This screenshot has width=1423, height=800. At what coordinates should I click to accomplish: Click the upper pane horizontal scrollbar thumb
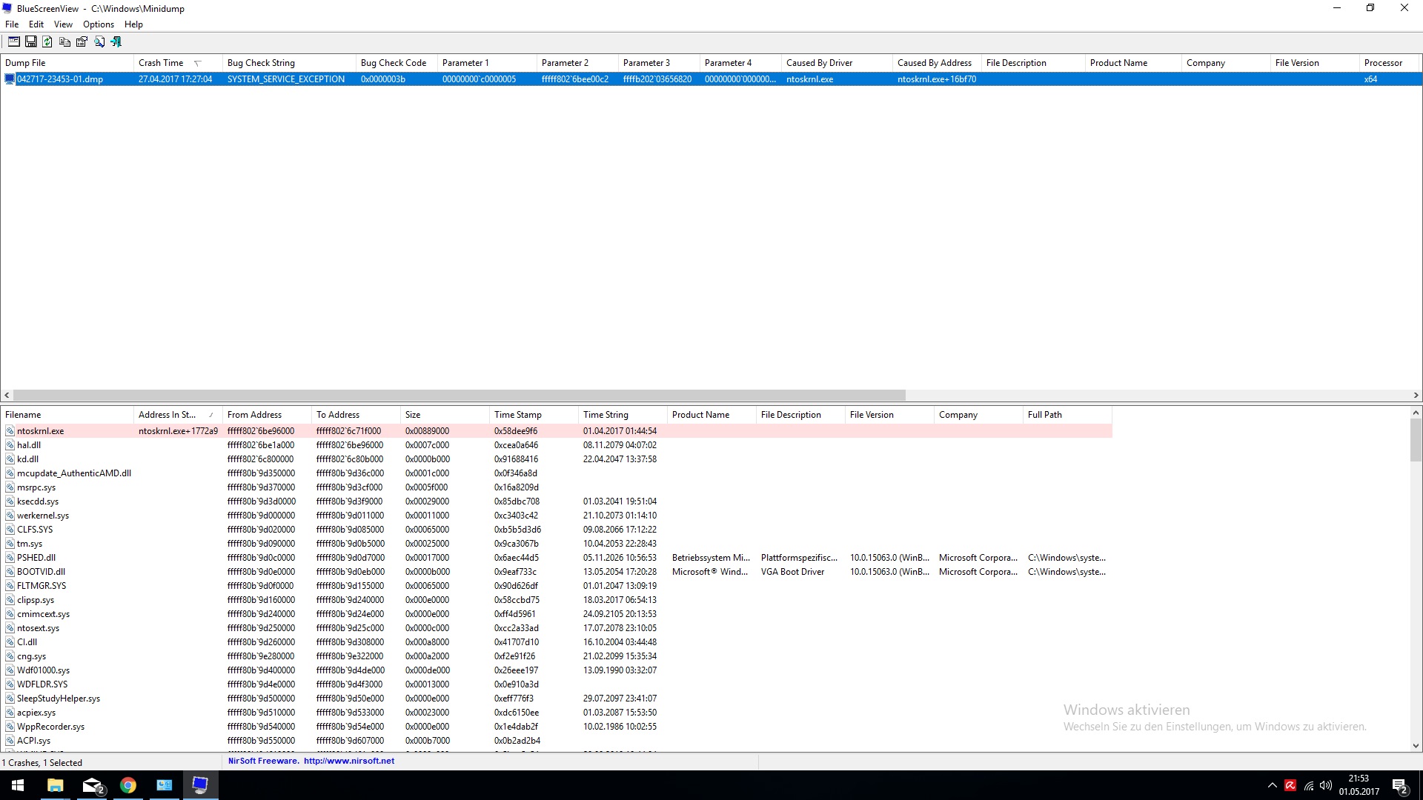[460, 396]
